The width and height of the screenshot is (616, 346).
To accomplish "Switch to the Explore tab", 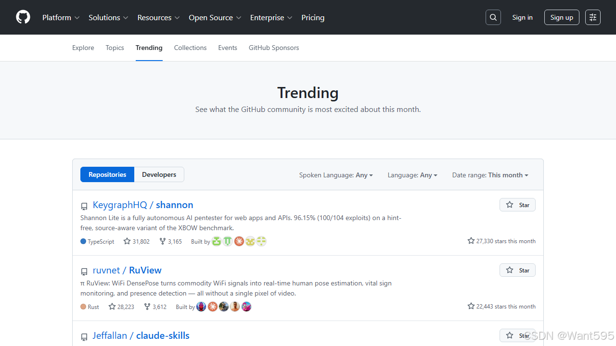I will click(x=83, y=48).
